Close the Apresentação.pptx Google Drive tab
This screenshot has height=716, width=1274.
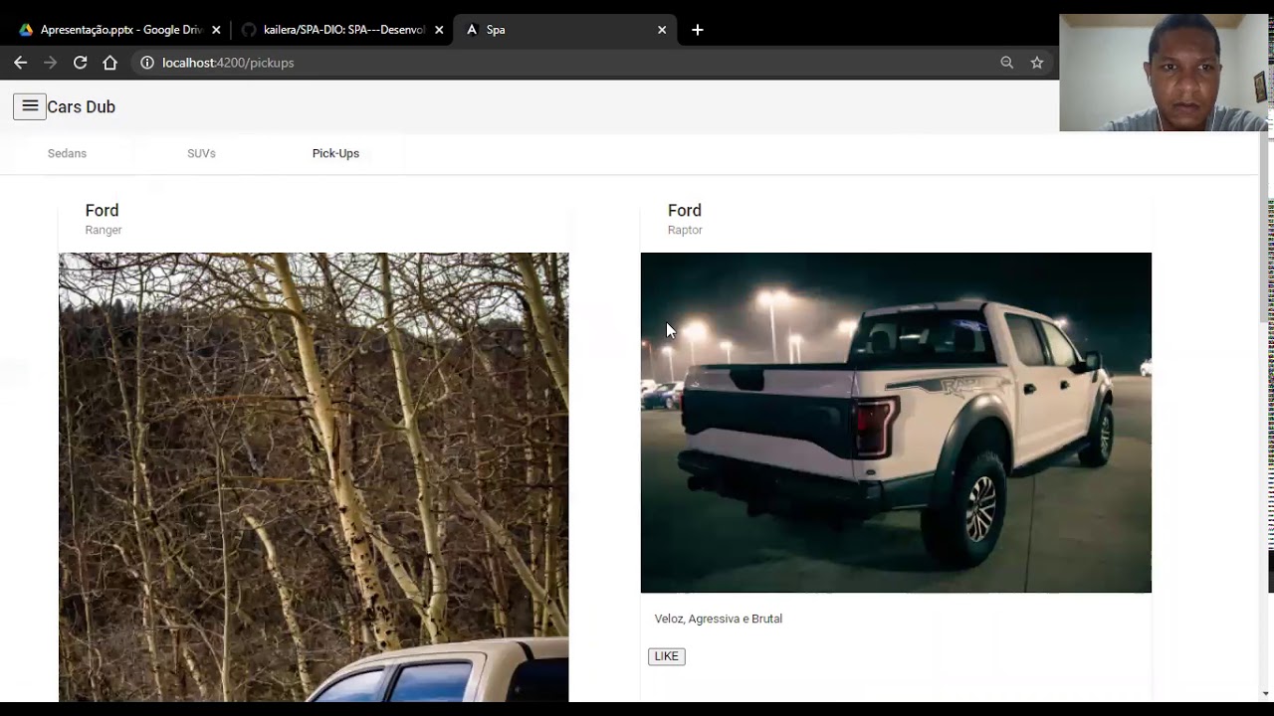[216, 30]
